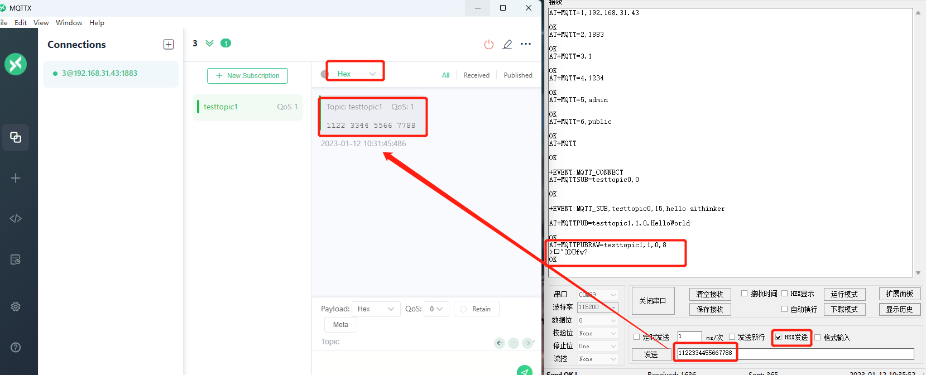The image size is (926, 375).
Task: Select connection 3@192.168.31.43:1883
Action: click(x=111, y=74)
